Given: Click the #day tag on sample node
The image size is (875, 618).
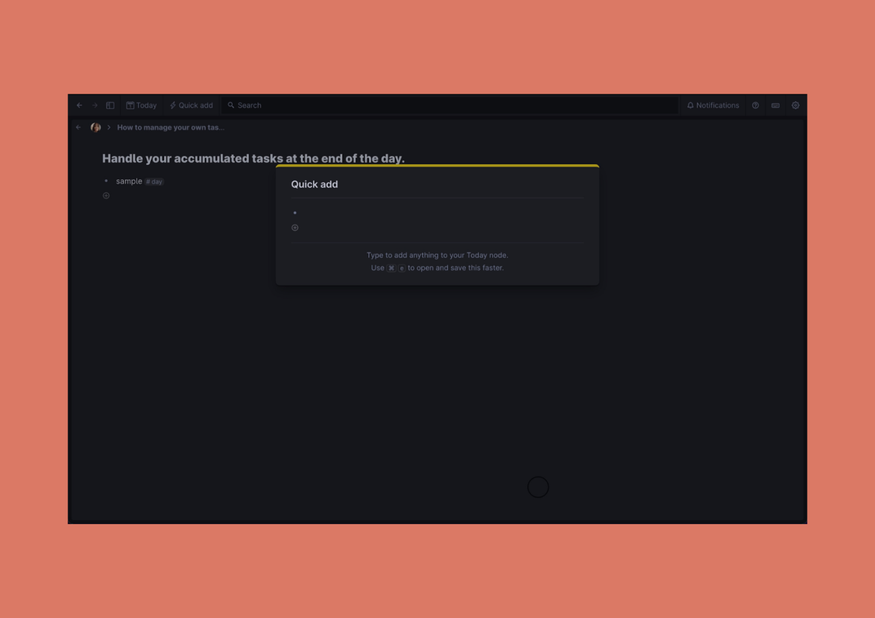Looking at the screenshot, I should pos(154,181).
